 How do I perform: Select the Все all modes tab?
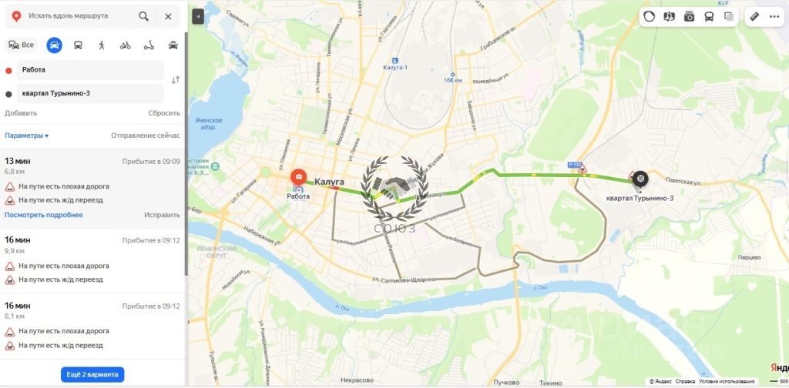pyautogui.click(x=22, y=45)
